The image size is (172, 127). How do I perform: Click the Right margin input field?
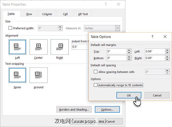pos(155,58)
